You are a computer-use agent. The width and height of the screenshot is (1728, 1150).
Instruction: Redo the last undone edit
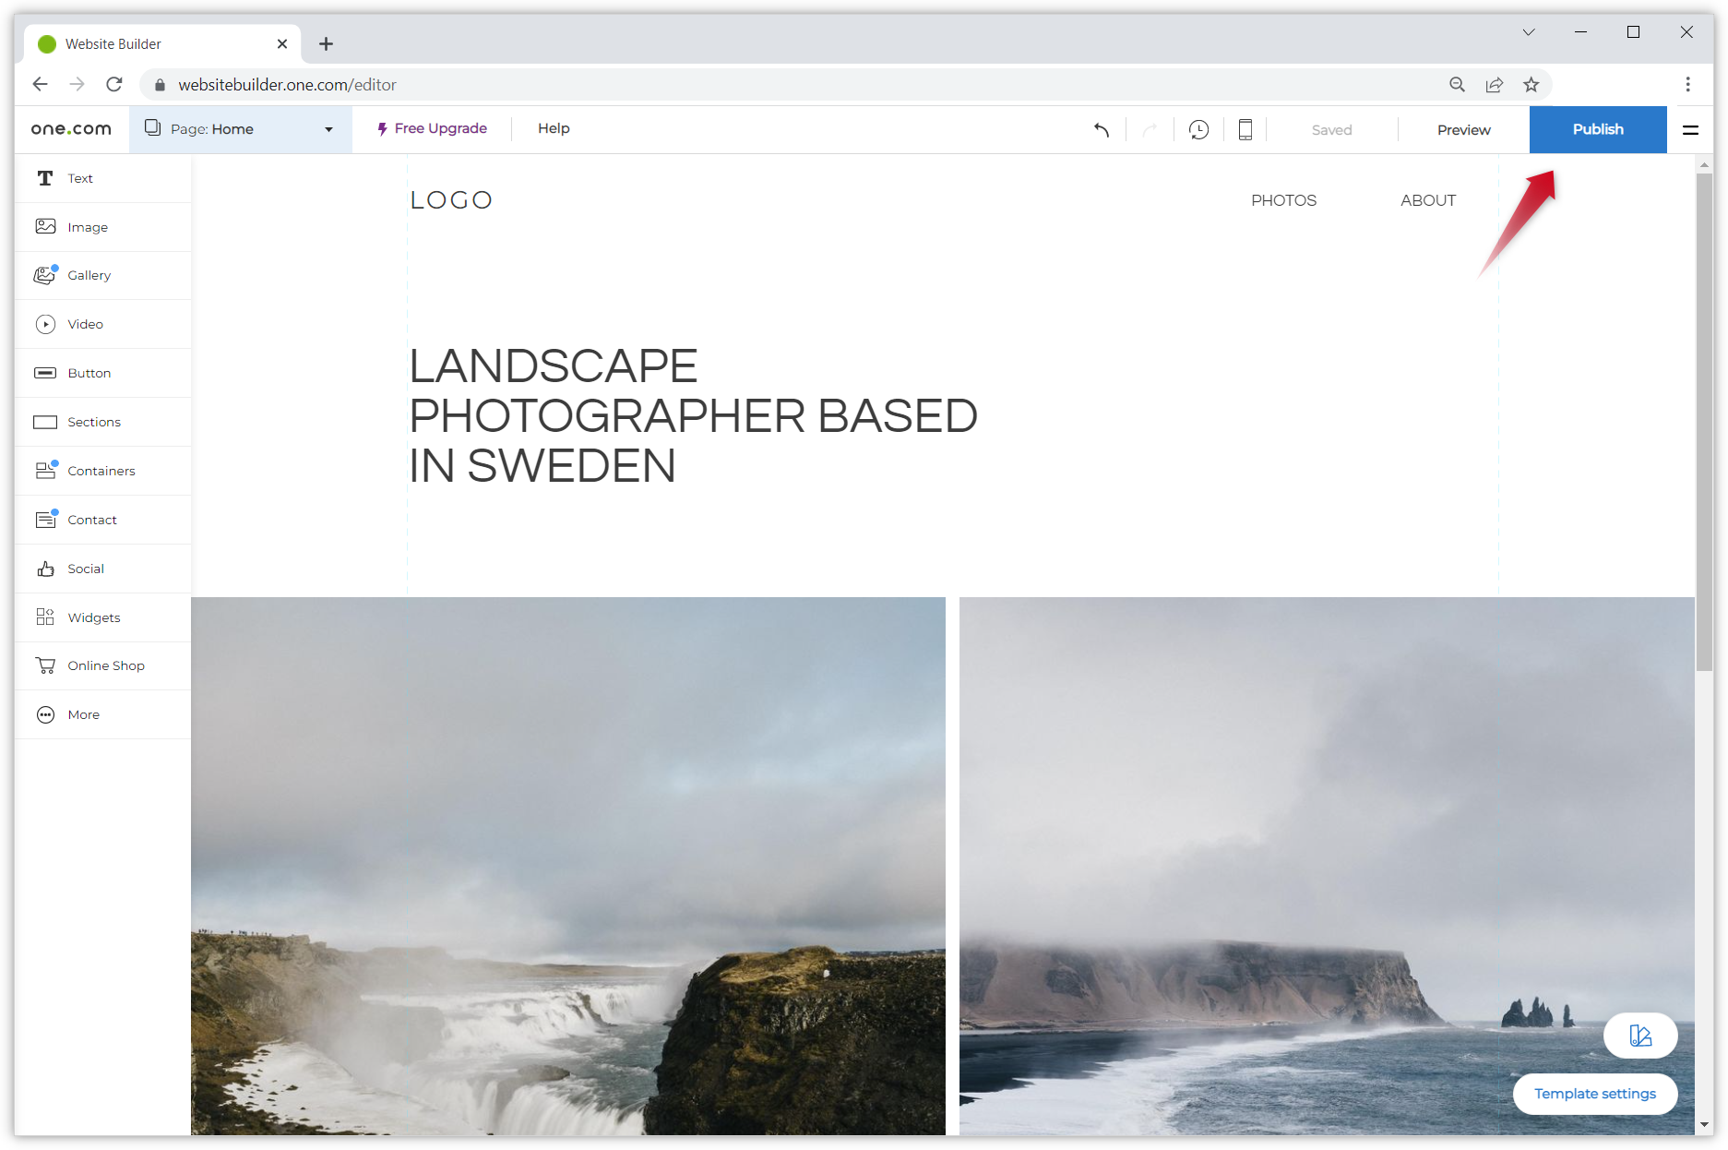[x=1150, y=129]
